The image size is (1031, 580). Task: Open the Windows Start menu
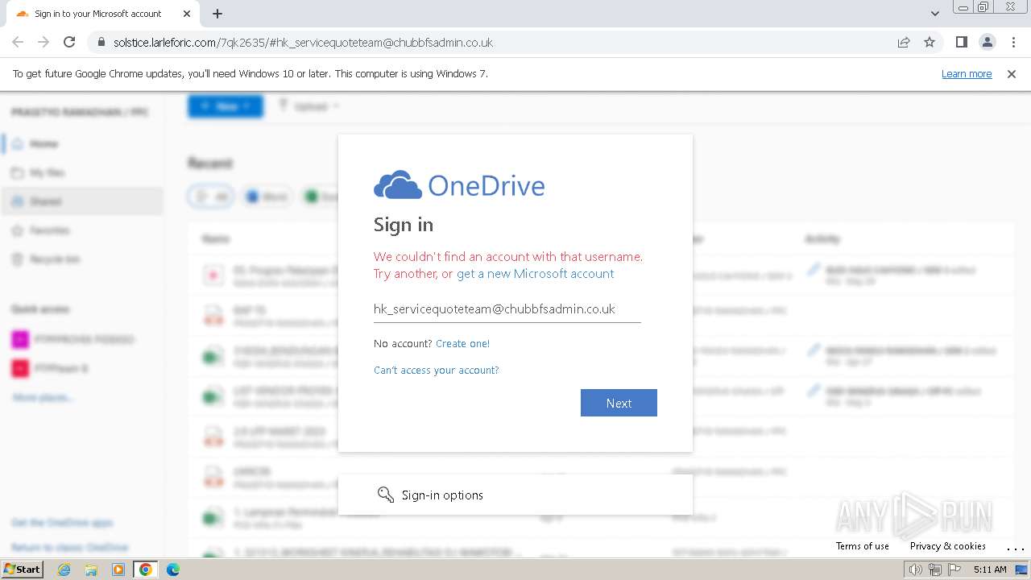click(x=22, y=570)
